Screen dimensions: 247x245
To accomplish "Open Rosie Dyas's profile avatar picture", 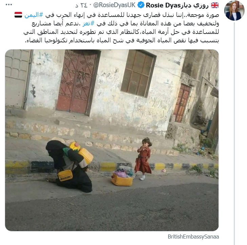I will (234, 11).
